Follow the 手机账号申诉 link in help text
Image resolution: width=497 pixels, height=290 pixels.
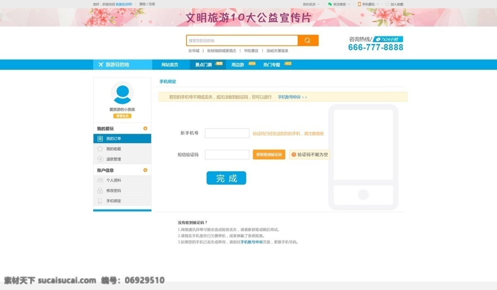pyautogui.click(x=251, y=242)
